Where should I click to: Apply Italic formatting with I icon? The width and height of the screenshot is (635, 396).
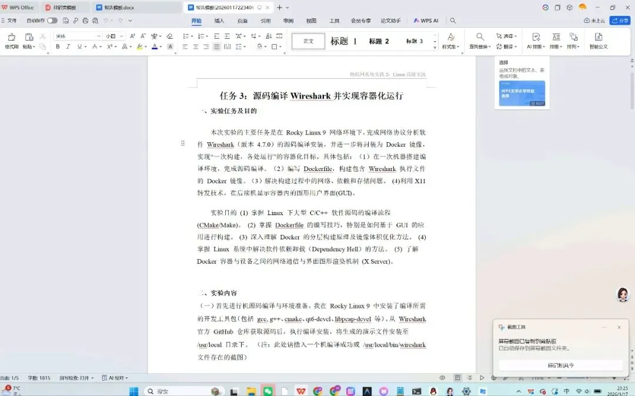click(x=68, y=46)
